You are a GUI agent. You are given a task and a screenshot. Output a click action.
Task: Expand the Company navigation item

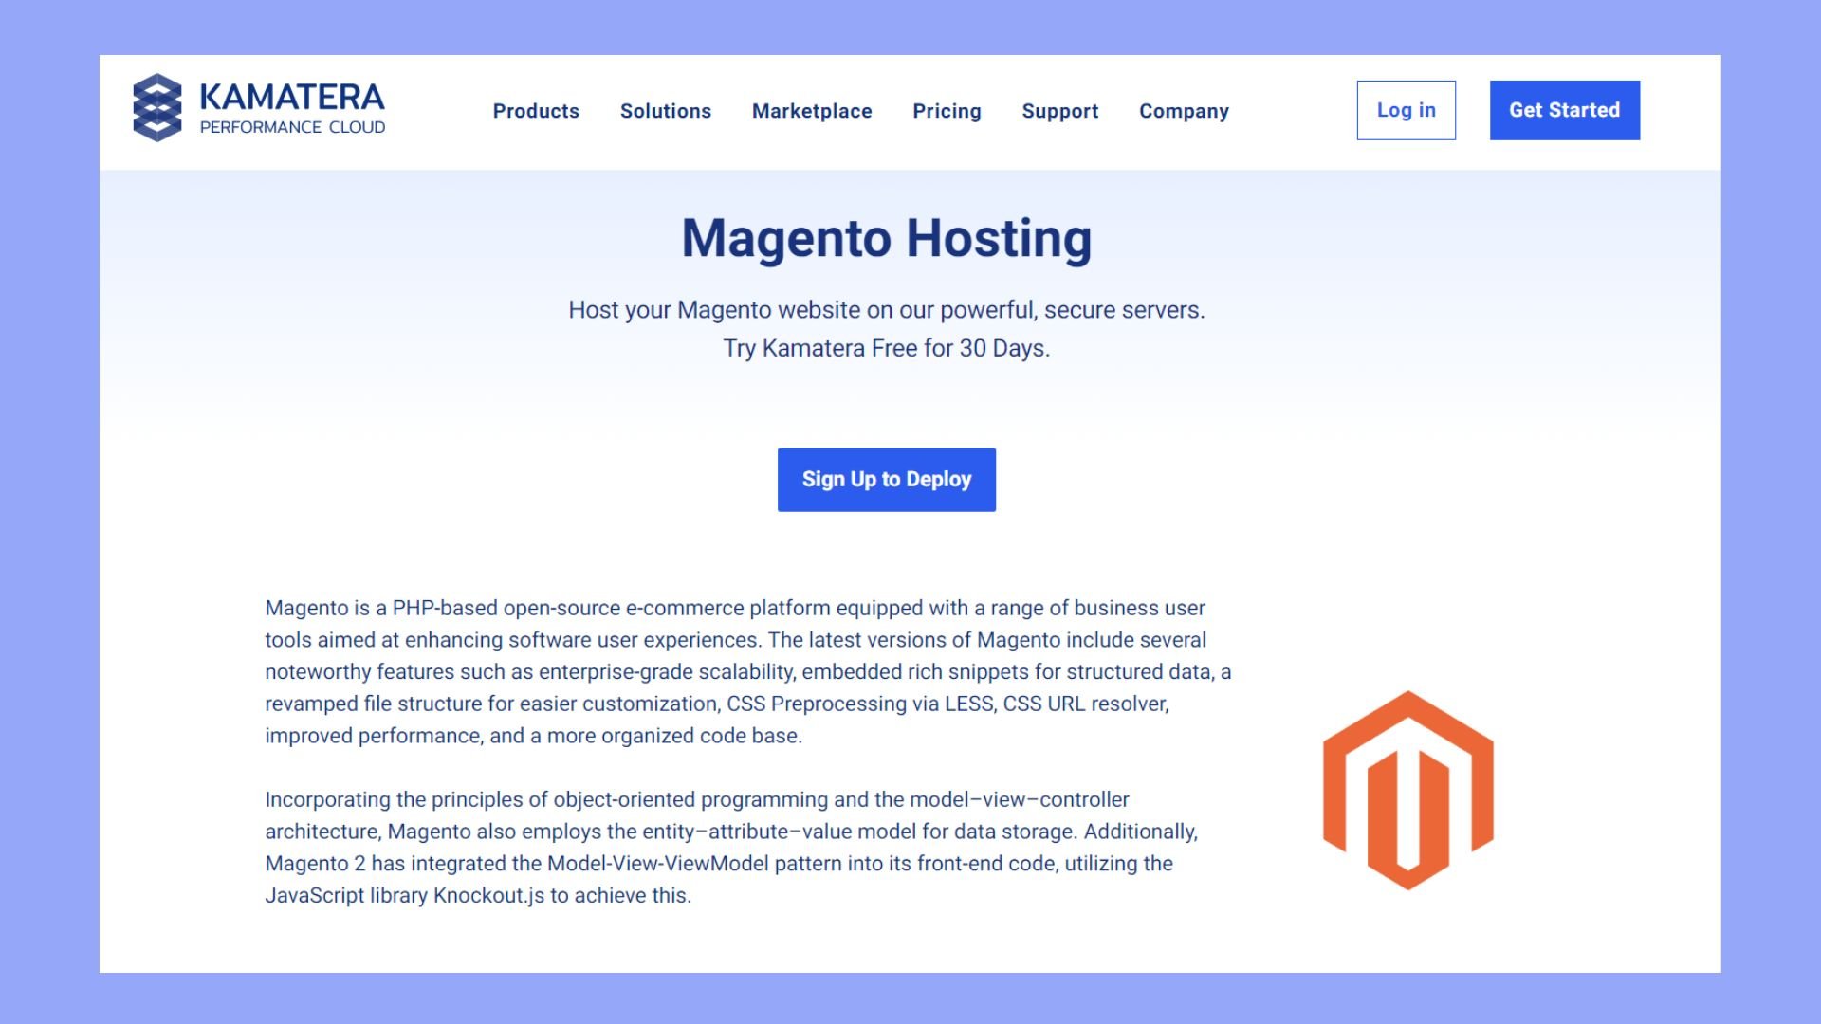tap(1184, 111)
